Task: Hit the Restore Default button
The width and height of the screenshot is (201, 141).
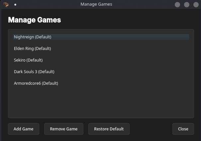Action: coord(109,129)
